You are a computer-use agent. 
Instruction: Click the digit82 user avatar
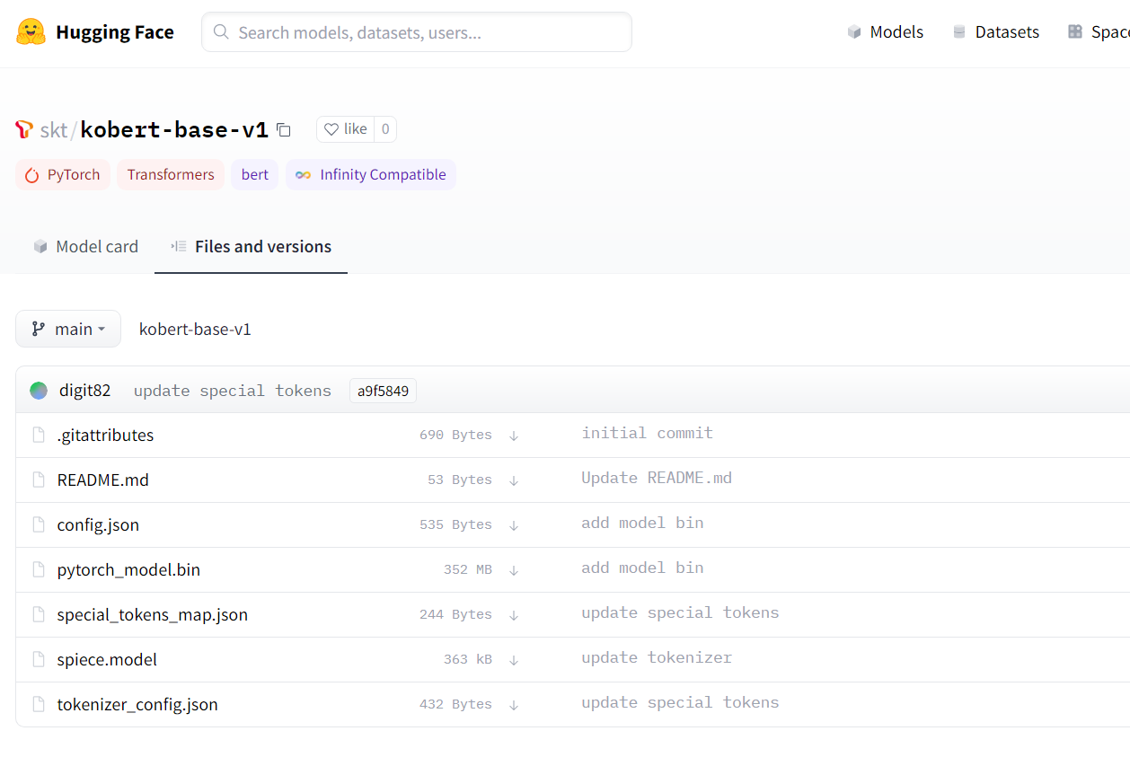pos(39,391)
